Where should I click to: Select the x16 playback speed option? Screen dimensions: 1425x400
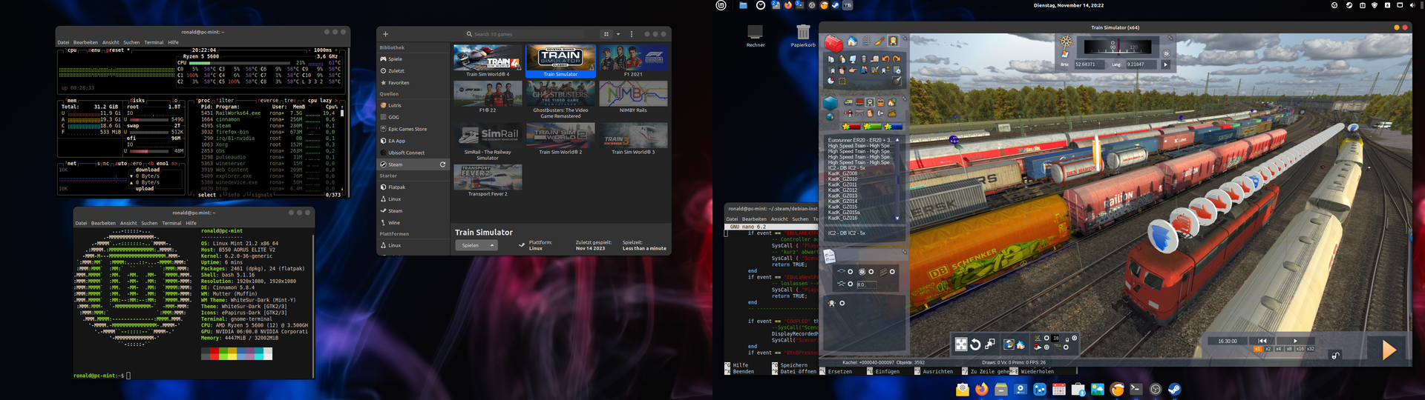1299,349
